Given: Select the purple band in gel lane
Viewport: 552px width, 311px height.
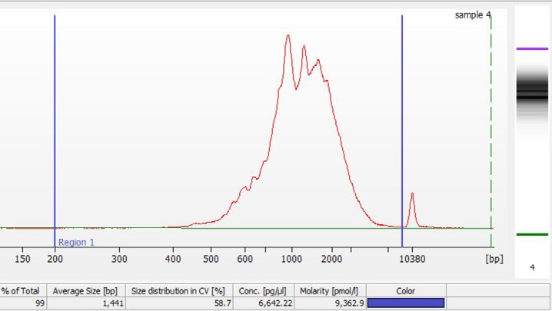Looking at the screenshot, I should coord(531,48).
